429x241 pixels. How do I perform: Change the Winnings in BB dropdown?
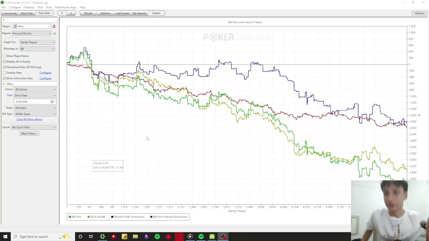pyautogui.click(x=37, y=49)
